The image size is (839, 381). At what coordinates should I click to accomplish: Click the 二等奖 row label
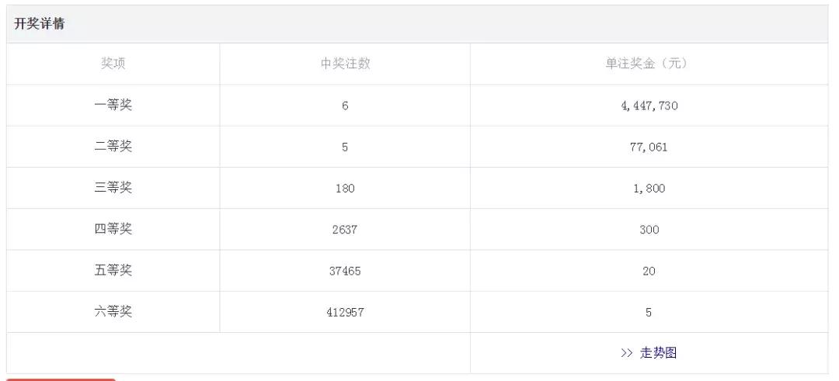tap(113, 147)
